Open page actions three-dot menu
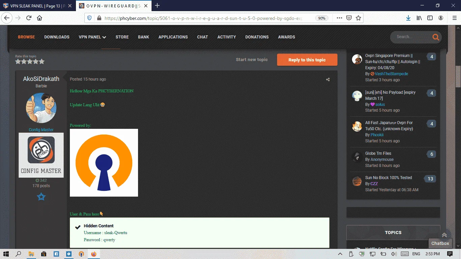461x259 pixels. [340, 18]
